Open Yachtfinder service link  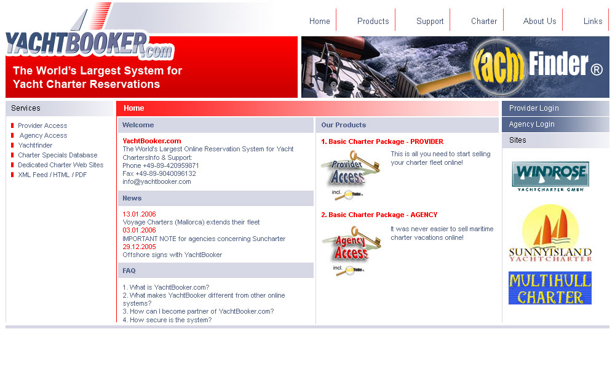[x=35, y=145]
